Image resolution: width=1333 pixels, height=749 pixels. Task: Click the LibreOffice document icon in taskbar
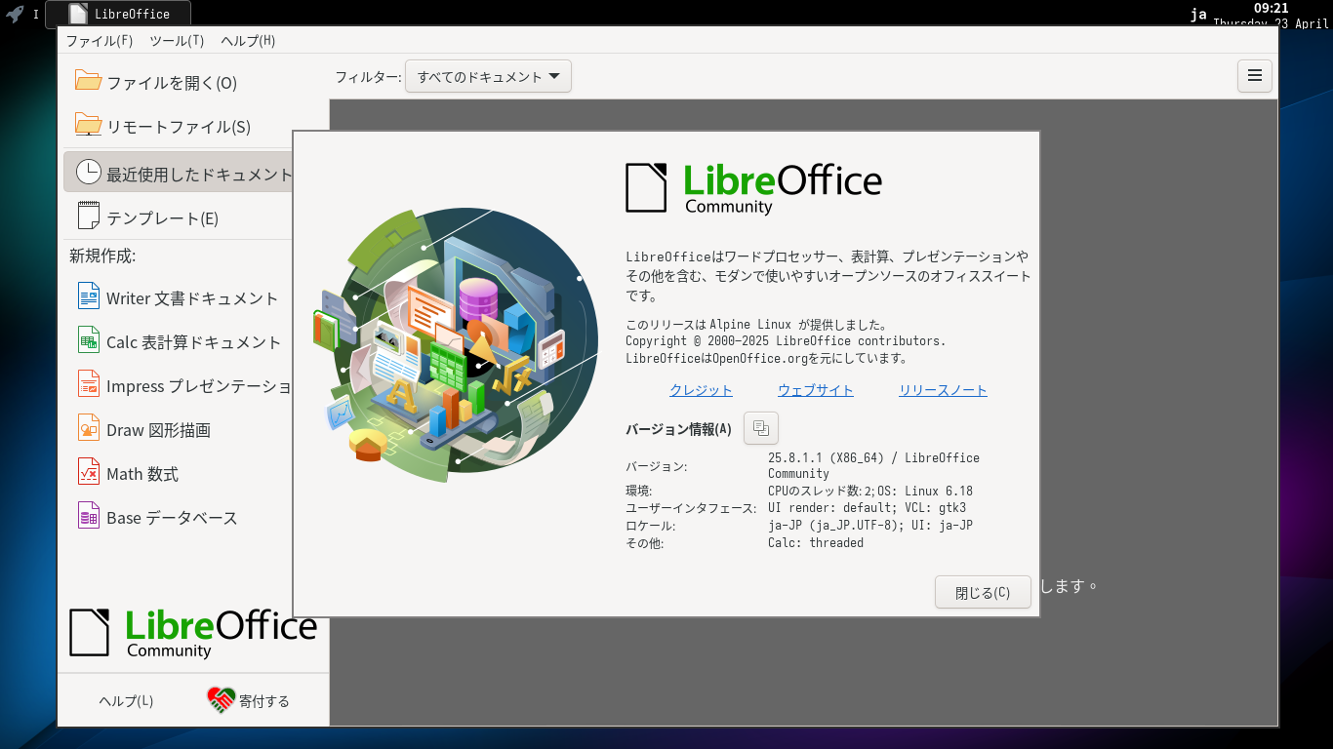tap(78, 14)
